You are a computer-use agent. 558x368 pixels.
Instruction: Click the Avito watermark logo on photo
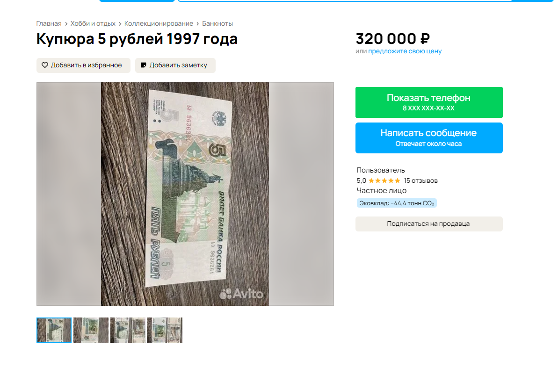click(x=241, y=294)
